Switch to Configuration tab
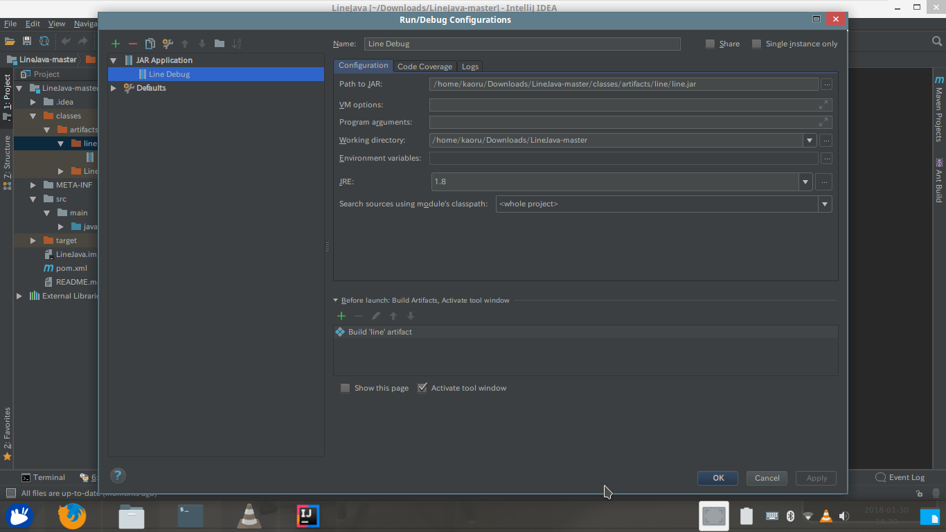The height and width of the screenshot is (532, 946). 363,66
